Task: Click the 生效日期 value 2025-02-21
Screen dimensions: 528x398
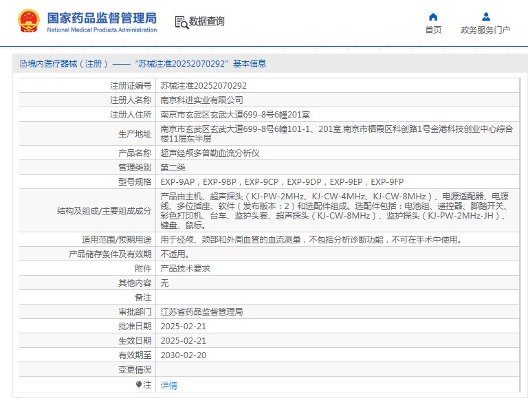Action: click(x=183, y=341)
